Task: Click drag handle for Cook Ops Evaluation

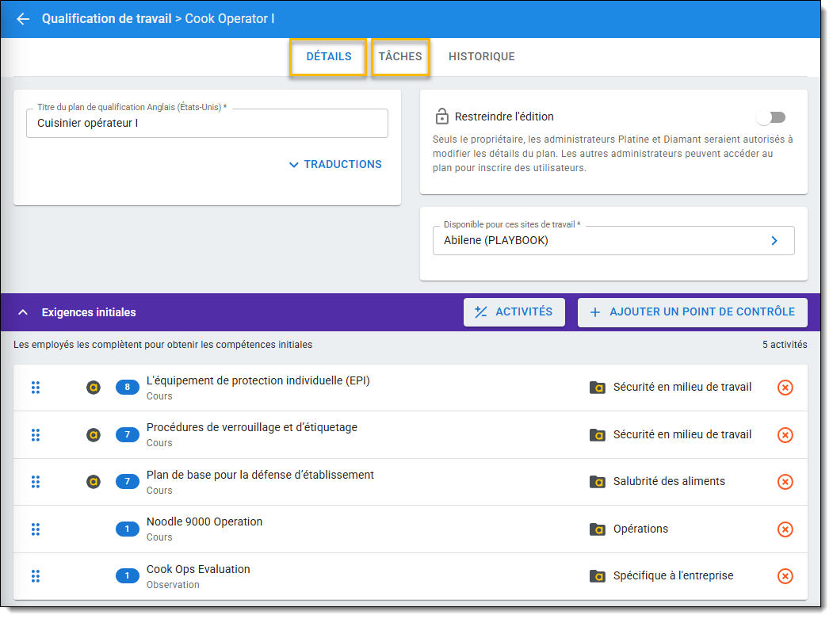Action: point(36,576)
